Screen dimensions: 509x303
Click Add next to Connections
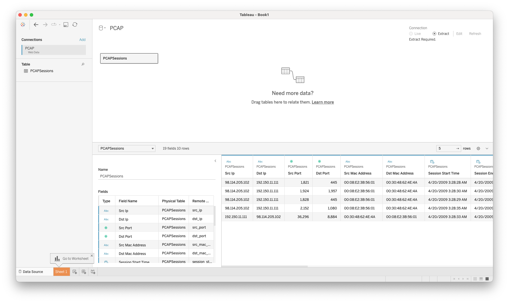click(x=82, y=40)
